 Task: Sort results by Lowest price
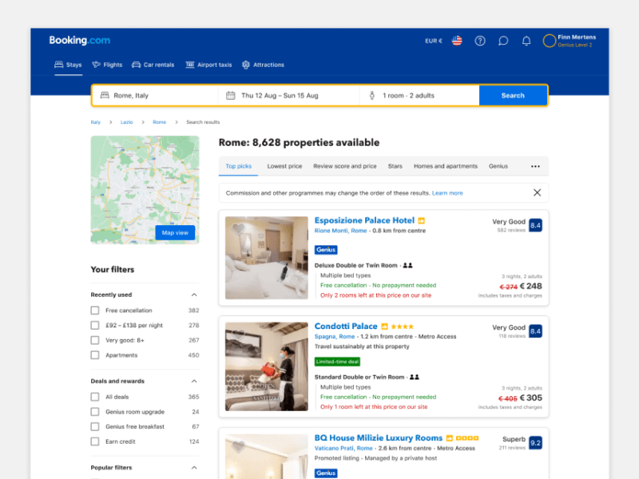(x=284, y=165)
